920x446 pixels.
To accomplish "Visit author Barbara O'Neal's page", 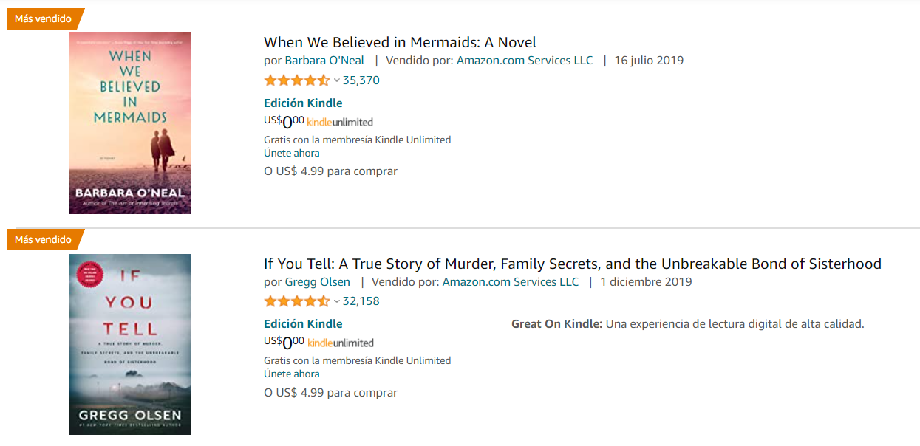I will [x=324, y=61].
